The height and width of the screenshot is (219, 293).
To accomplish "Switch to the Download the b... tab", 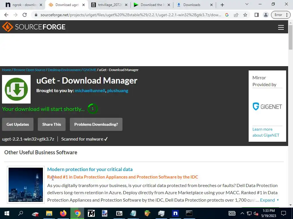I will 152,5.
